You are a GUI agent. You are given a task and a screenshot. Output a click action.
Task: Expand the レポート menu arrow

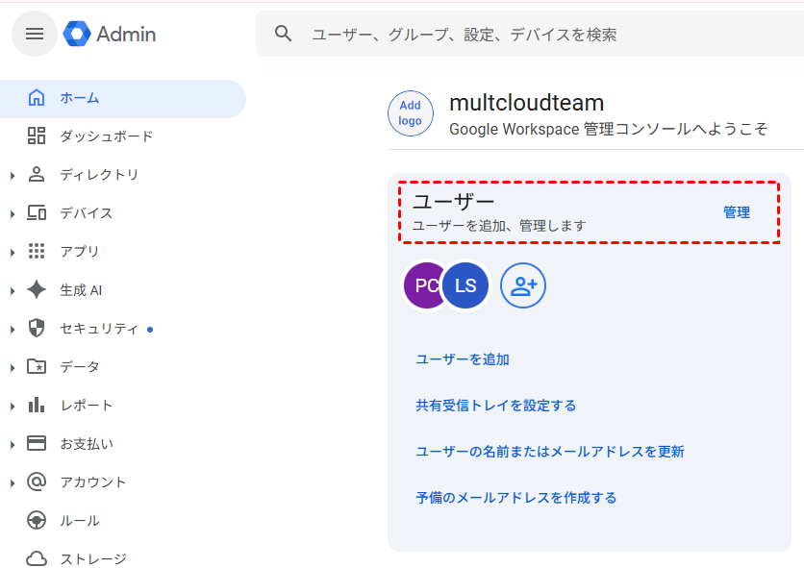tap(13, 406)
